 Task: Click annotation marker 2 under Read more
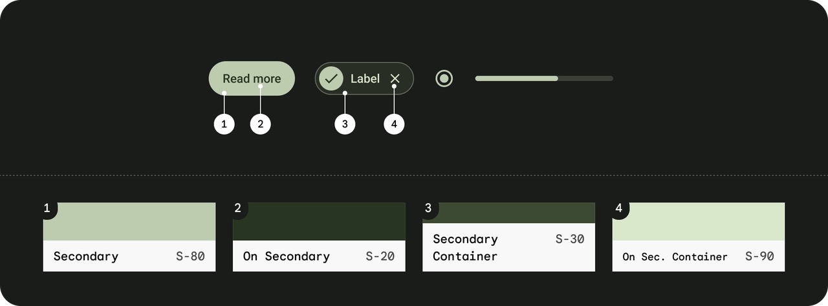click(261, 124)
